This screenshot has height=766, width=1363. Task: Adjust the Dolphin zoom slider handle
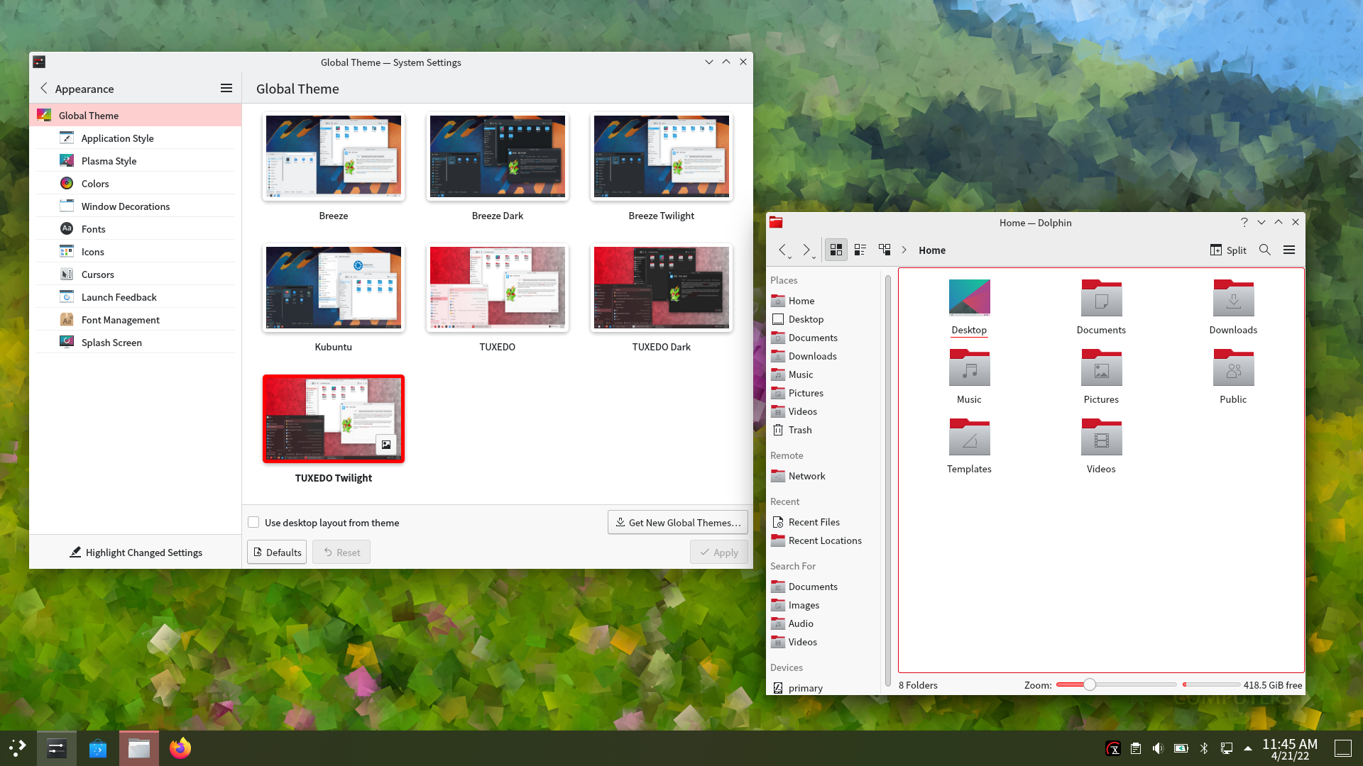tap(1089, 684)
